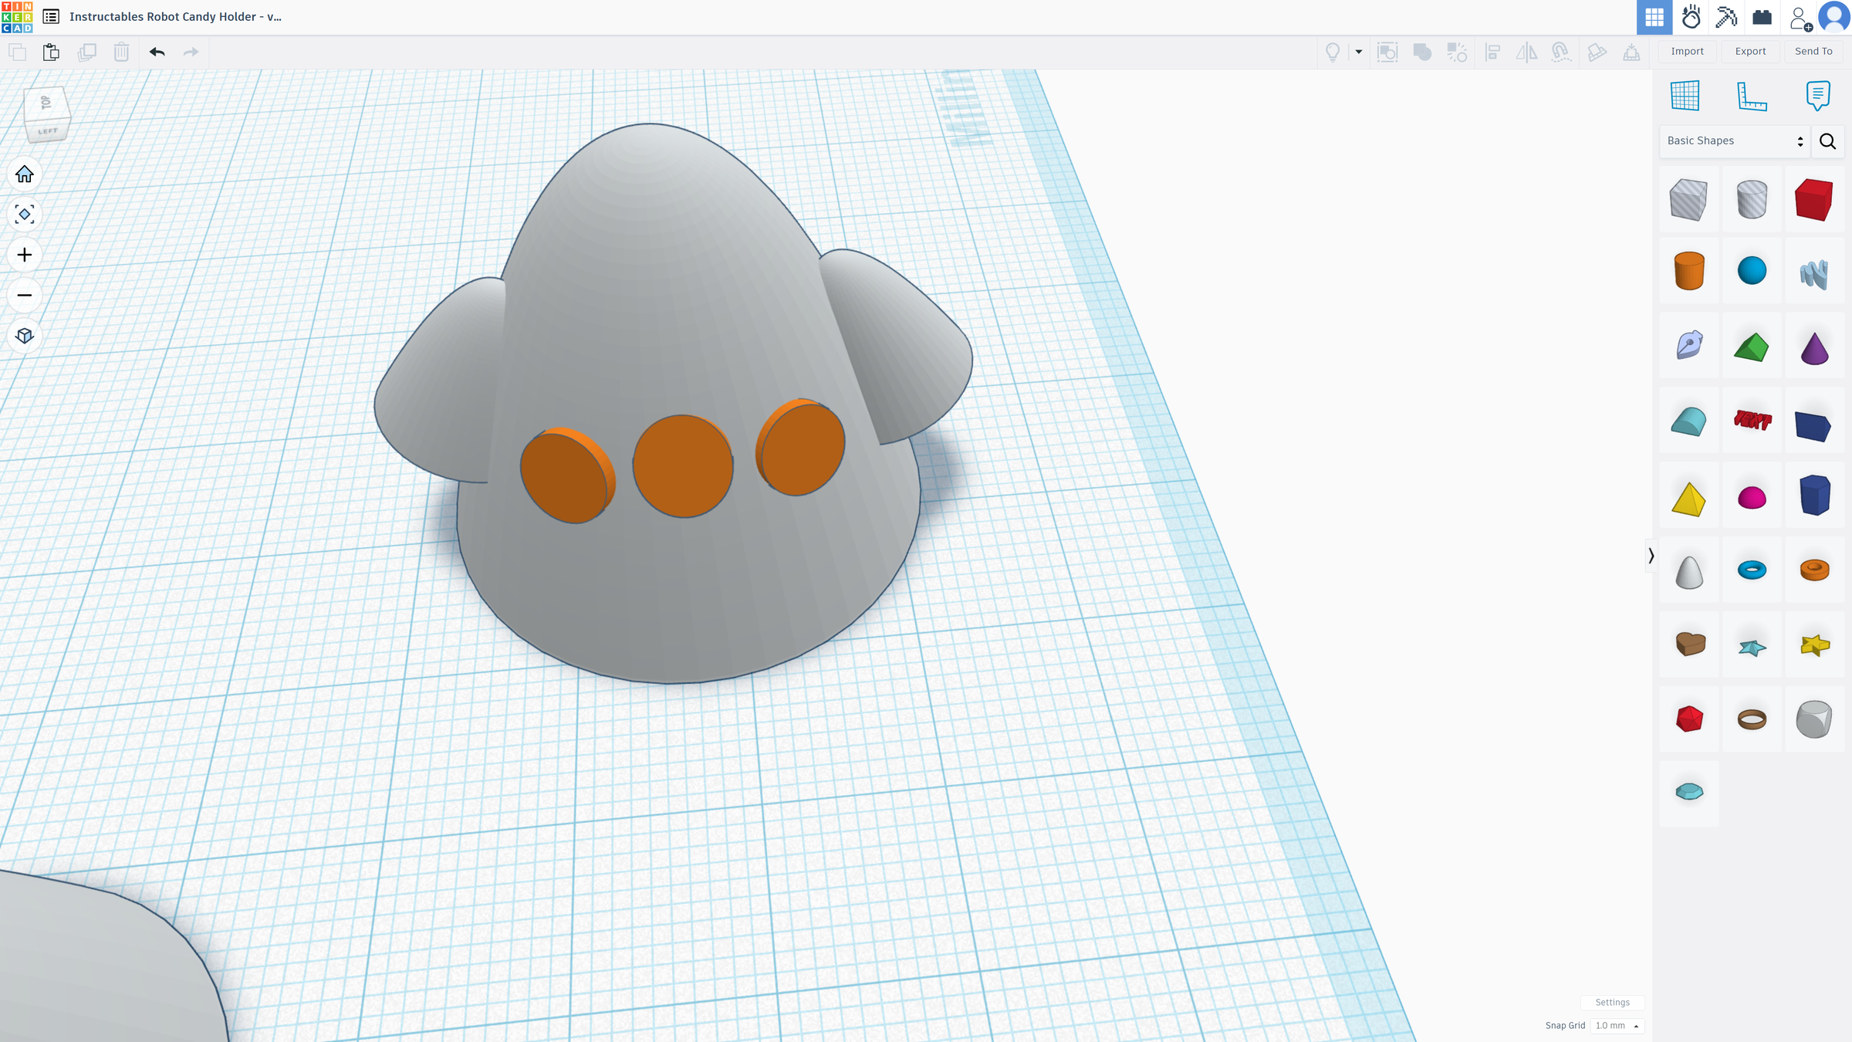Select the brown Heart shape

(1690, 644)
